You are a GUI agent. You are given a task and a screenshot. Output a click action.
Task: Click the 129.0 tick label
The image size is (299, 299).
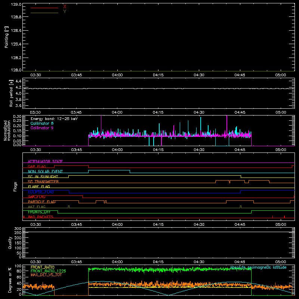16,4
